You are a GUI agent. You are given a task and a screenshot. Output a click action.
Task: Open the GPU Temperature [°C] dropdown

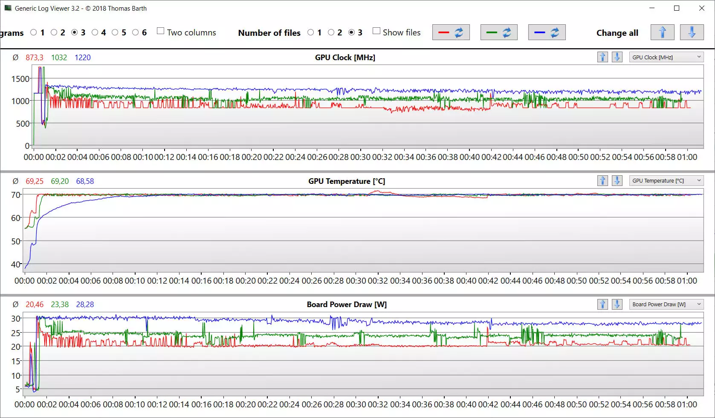coord(666,181)
